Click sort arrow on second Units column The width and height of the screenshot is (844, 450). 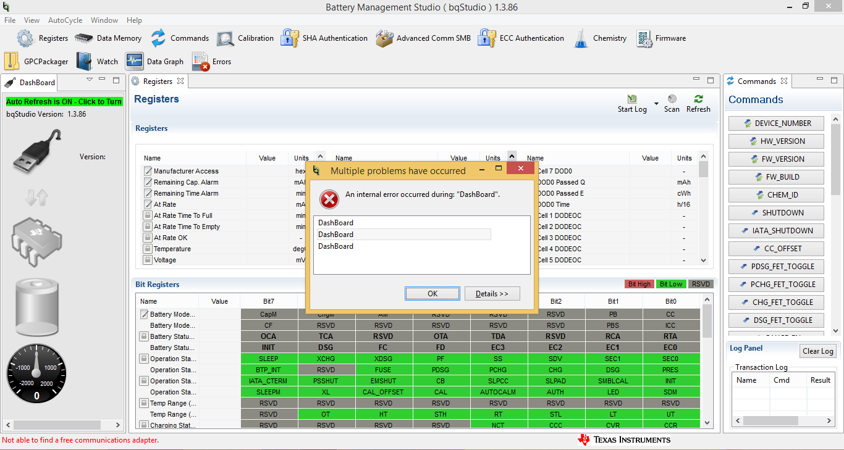512,156
